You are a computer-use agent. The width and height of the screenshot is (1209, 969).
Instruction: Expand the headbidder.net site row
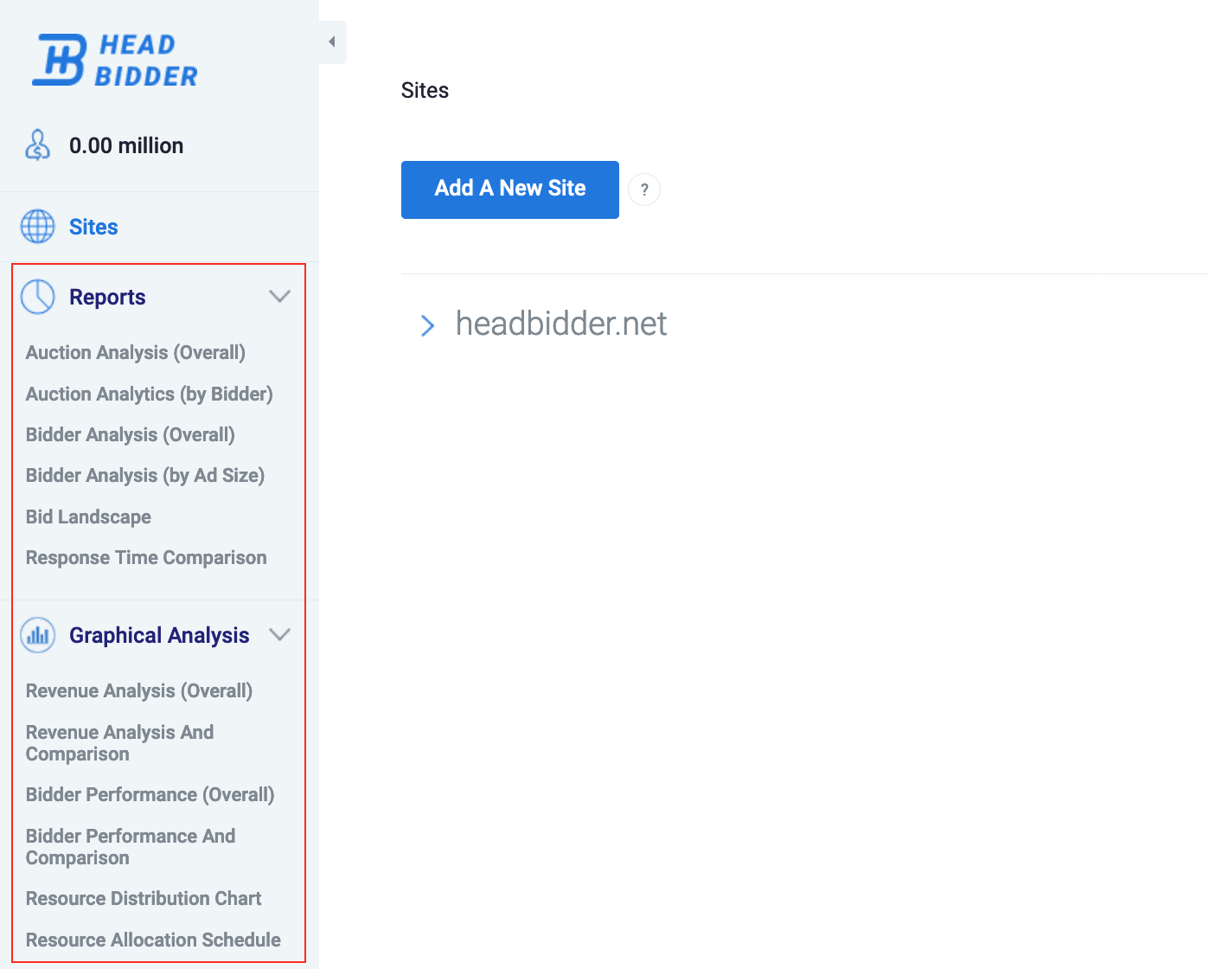pos(427,325)
